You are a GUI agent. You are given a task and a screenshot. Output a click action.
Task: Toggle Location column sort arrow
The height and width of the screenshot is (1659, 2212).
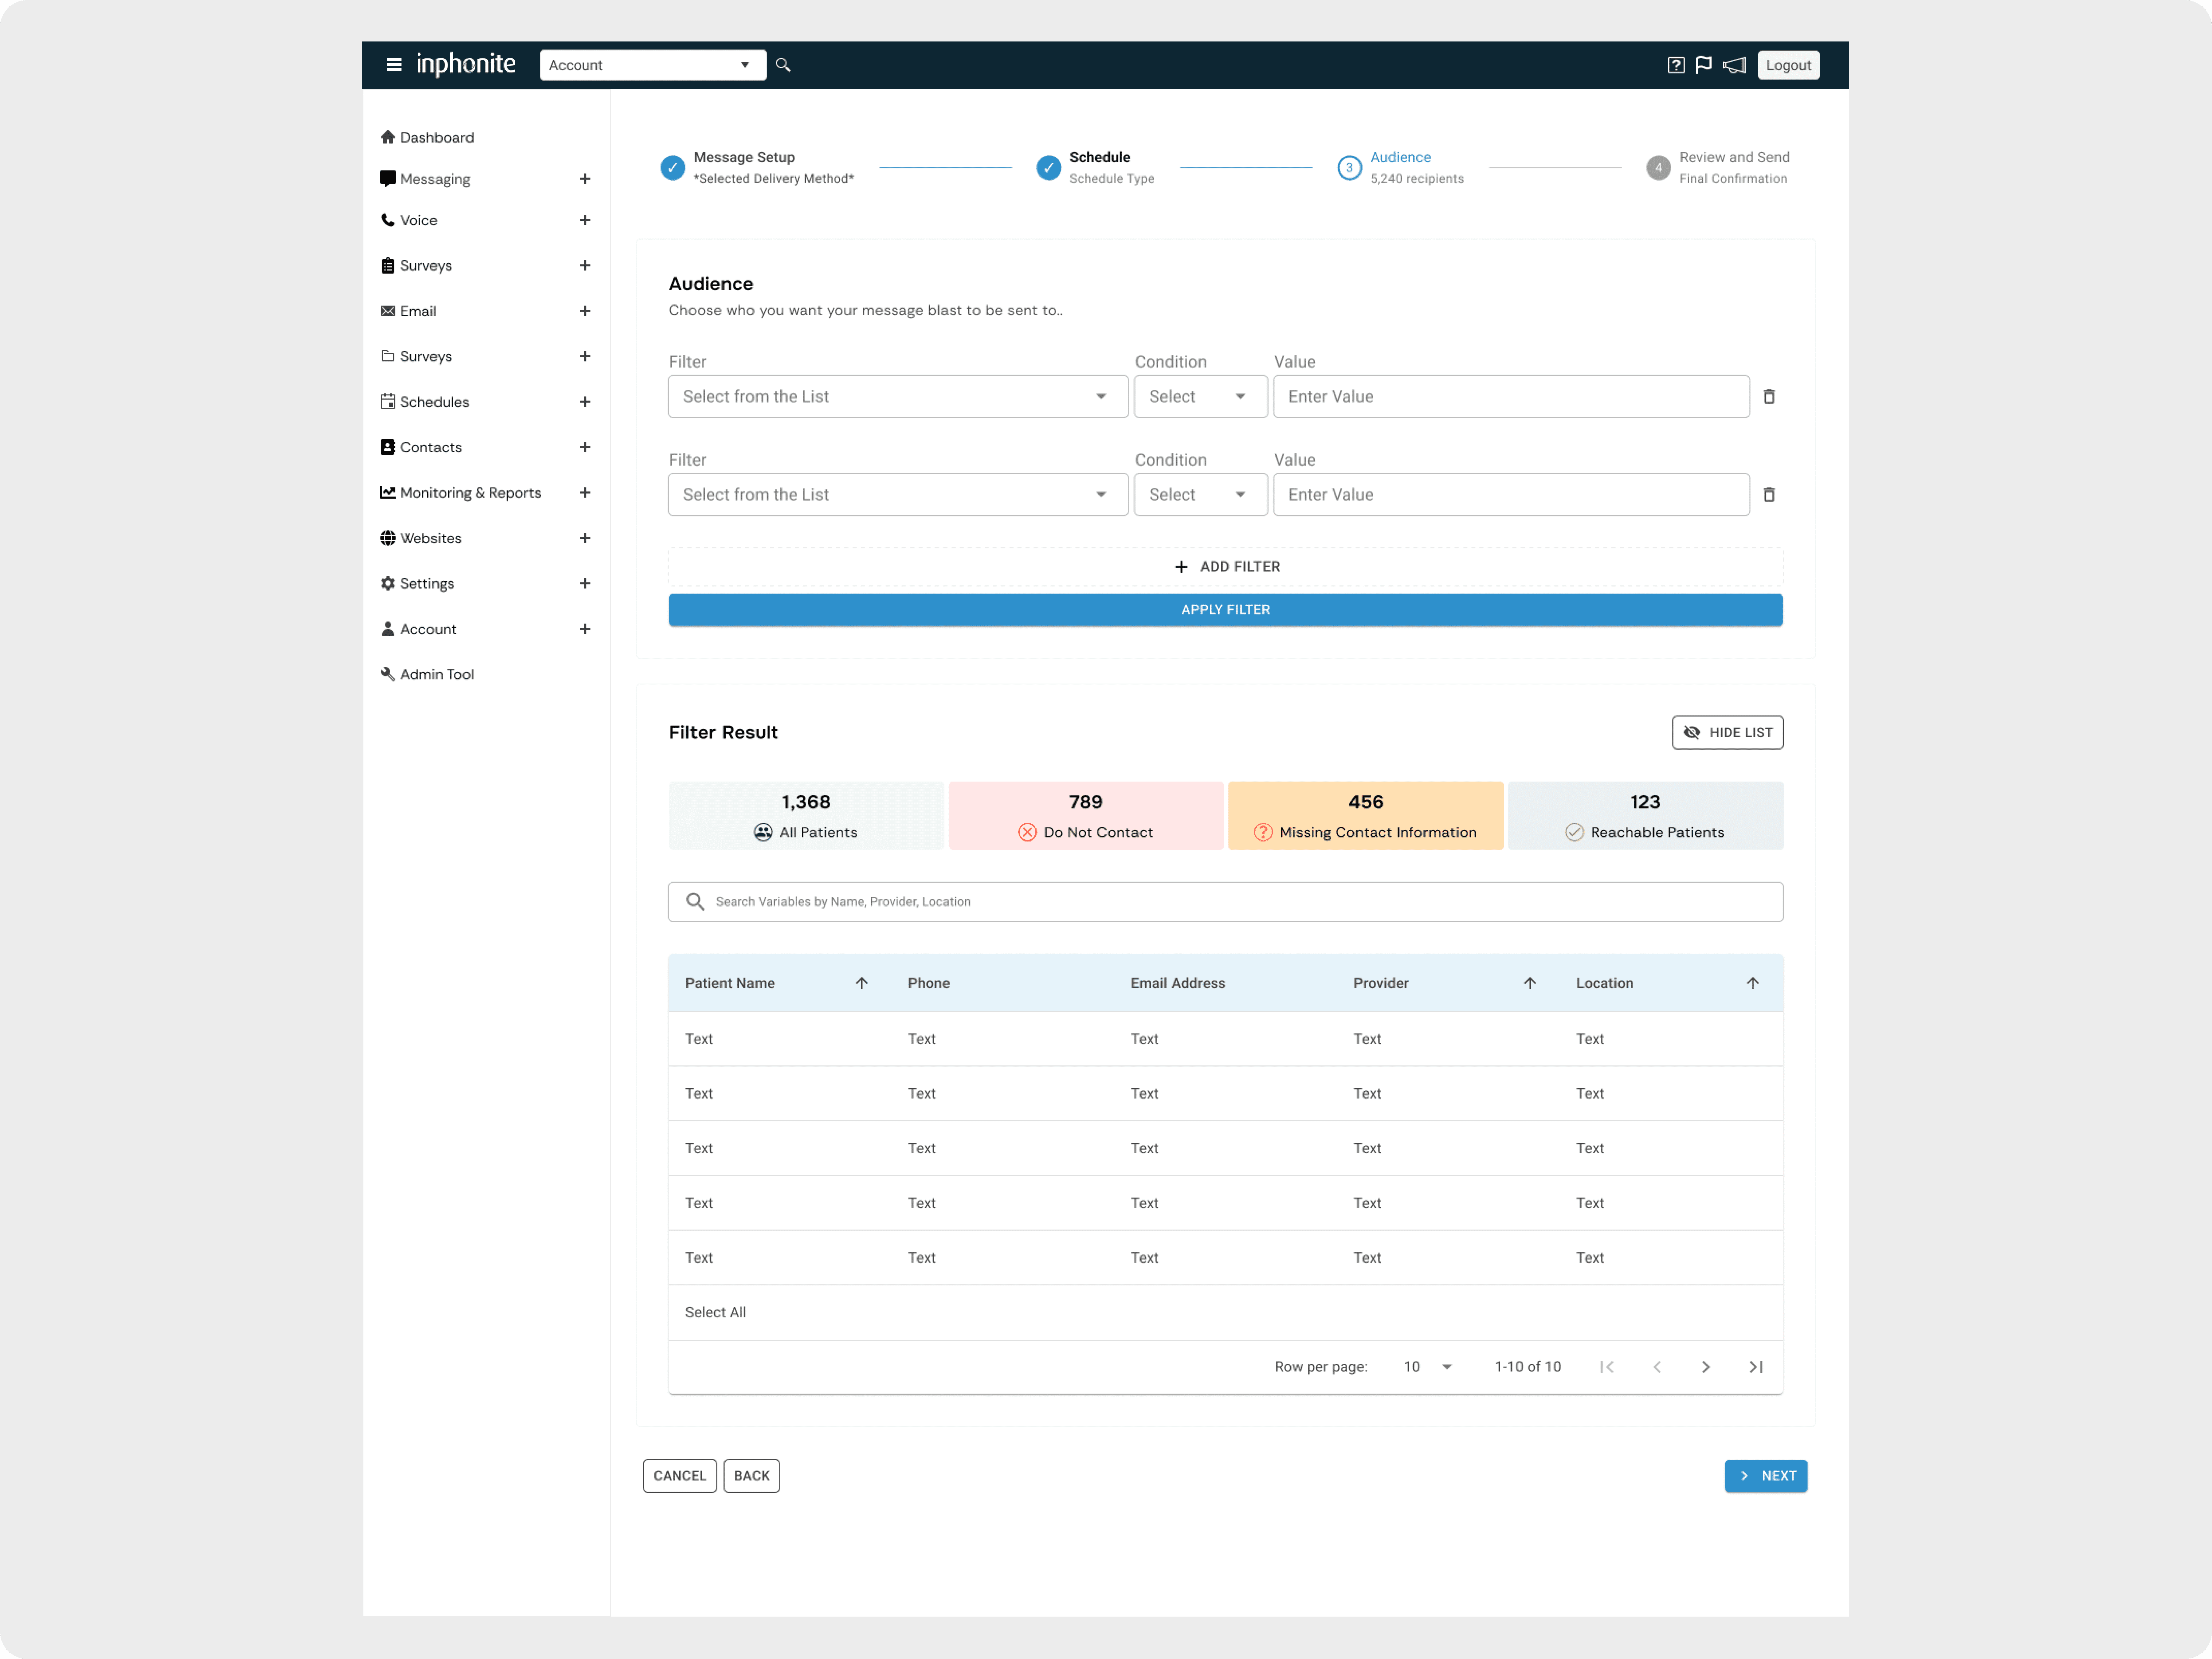pyautogui.click(x=1752, y=983)
